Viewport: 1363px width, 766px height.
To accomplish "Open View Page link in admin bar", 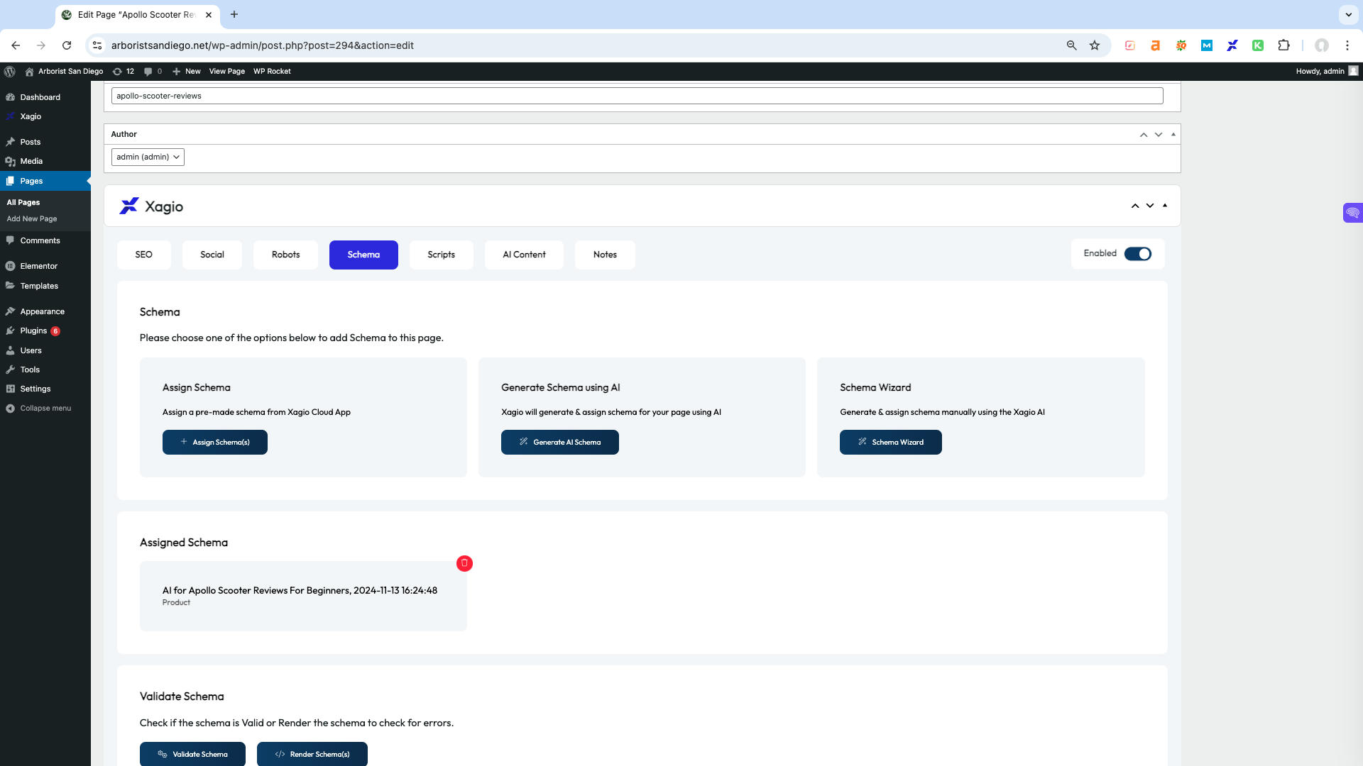I will click(x=227, y=71).
